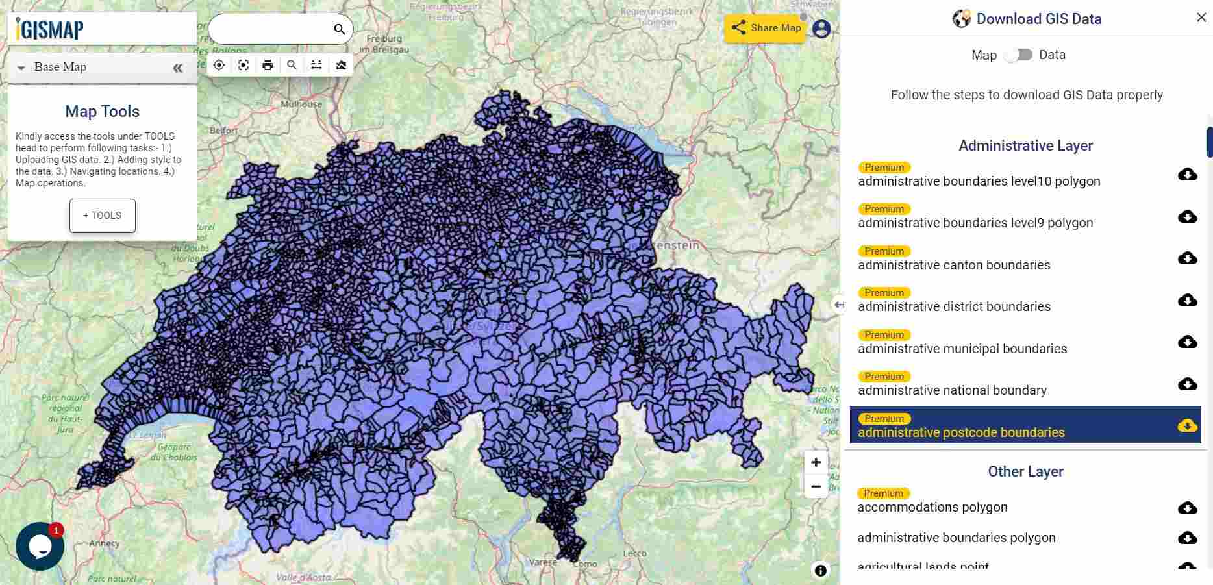Viewport: 1213px width, 585px height.
Task: Open the chat support bubble
Action: tap(40, 546)
